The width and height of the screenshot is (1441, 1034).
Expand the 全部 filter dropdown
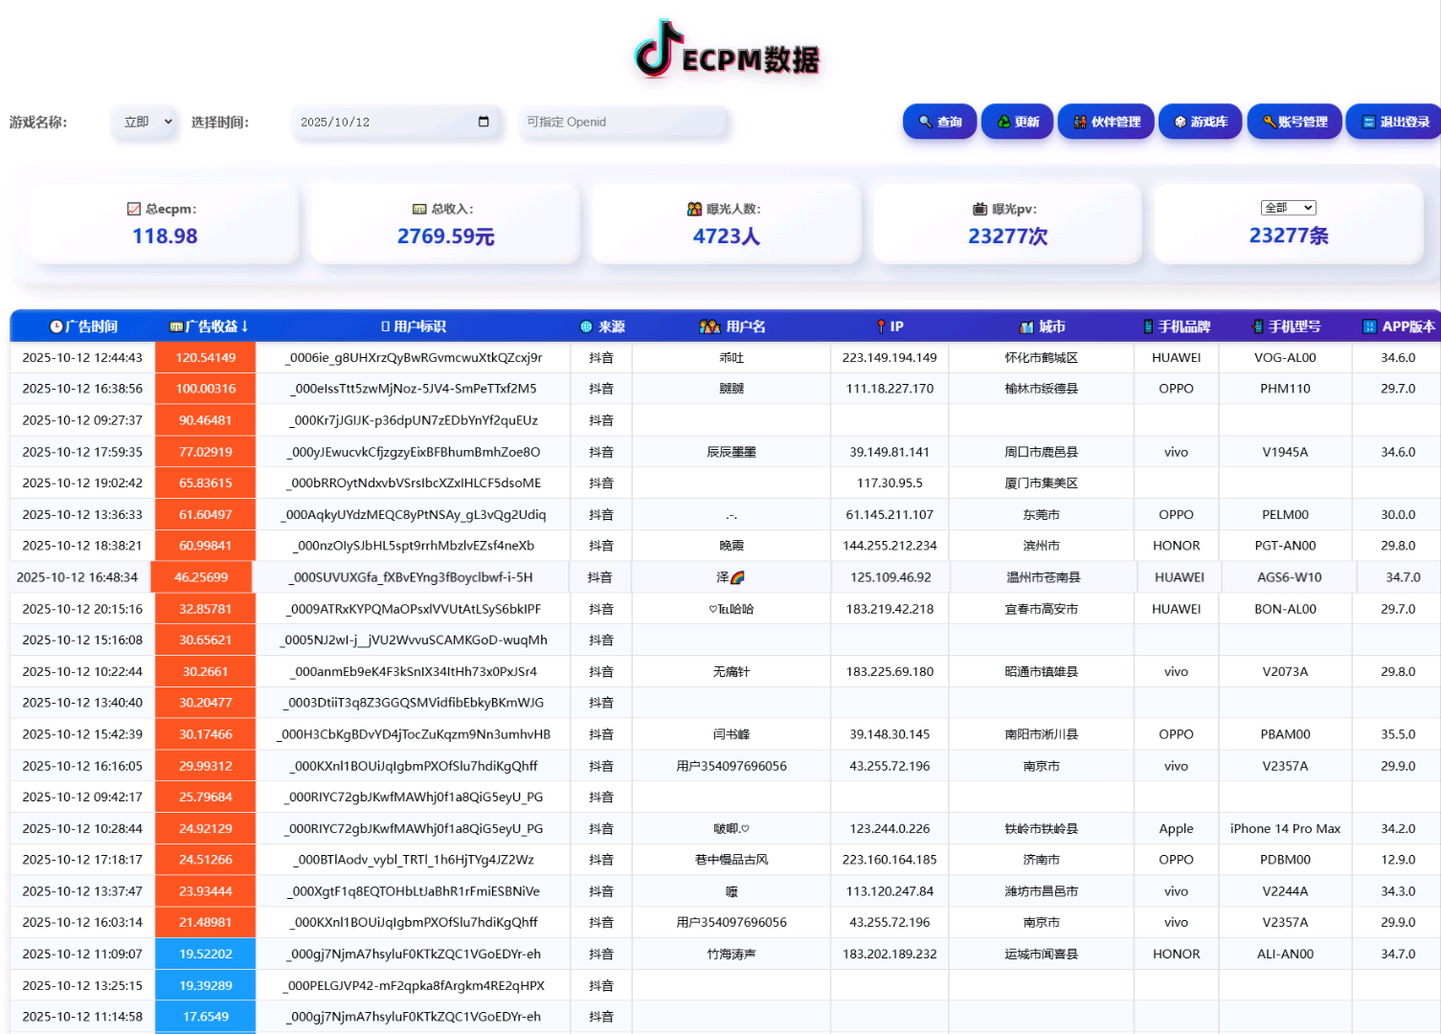coord(1288,208)
